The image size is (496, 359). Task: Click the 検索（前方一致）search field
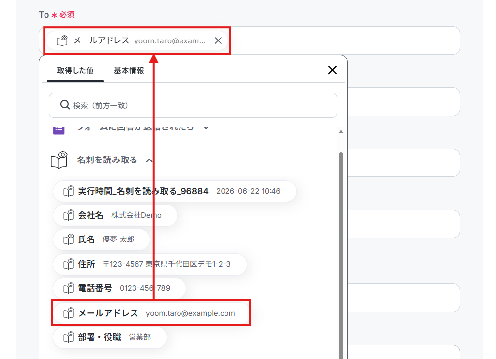pos(193,105)
